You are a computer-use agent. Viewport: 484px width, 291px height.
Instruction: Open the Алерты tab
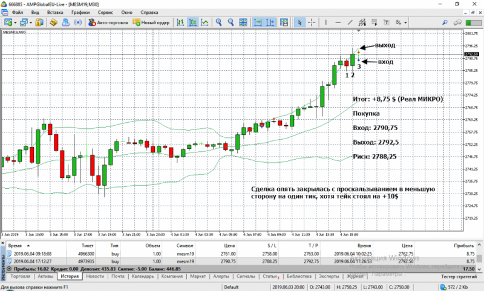pyautogui.click(x=221, y=276)
